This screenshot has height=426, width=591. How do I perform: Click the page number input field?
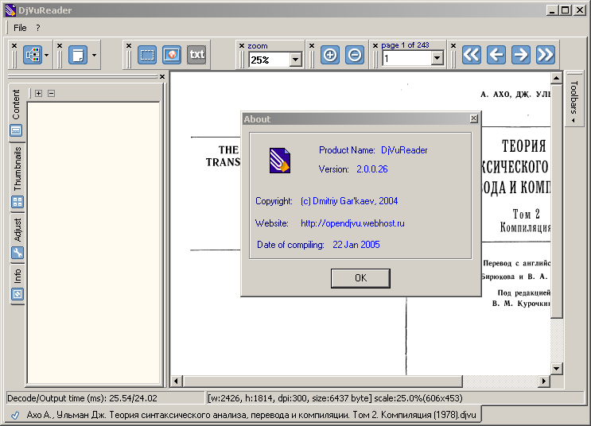(x=406, y=58)
